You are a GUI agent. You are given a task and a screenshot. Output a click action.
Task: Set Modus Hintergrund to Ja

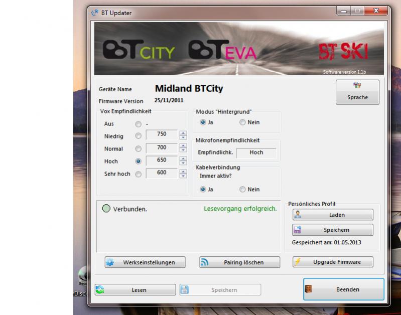pos(203,122)
